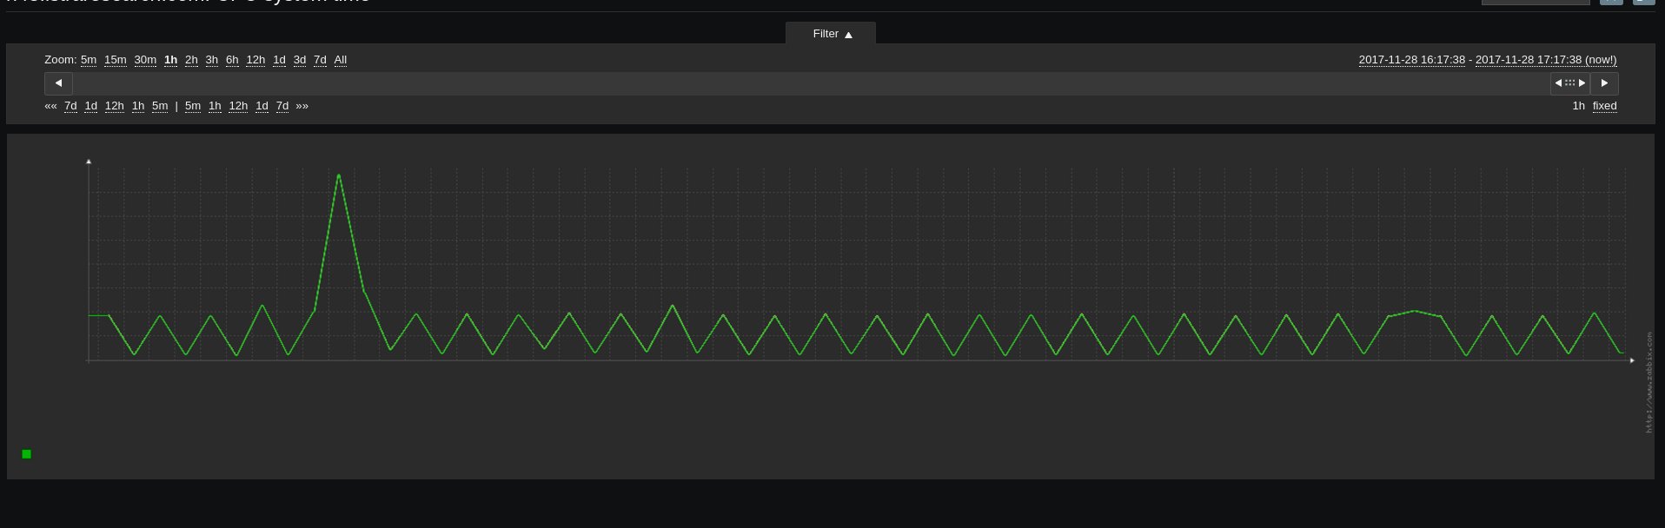Screen dimensions: 1665x528
Task: Set graph zoom to 30m
Action: pos(145,60)
